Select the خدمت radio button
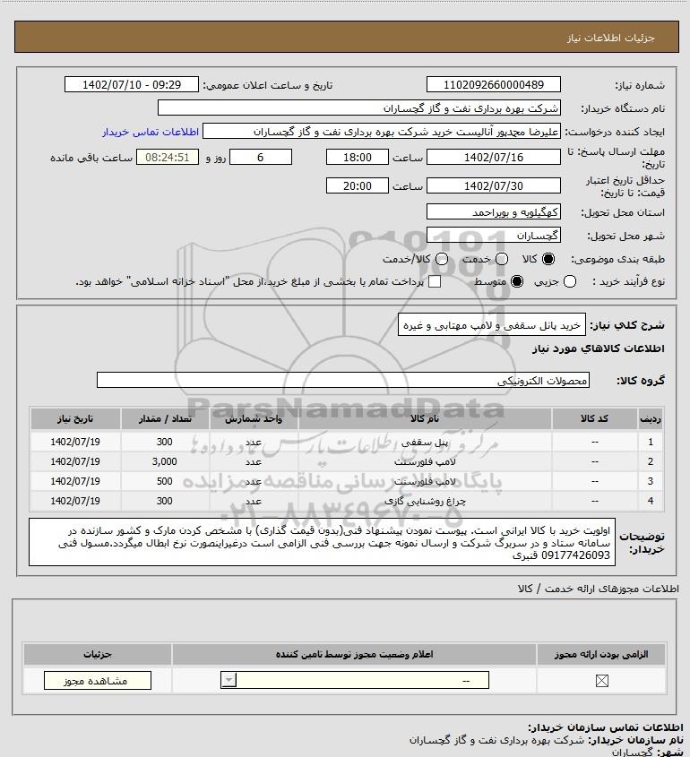690x757 pixels. point(502,259)
